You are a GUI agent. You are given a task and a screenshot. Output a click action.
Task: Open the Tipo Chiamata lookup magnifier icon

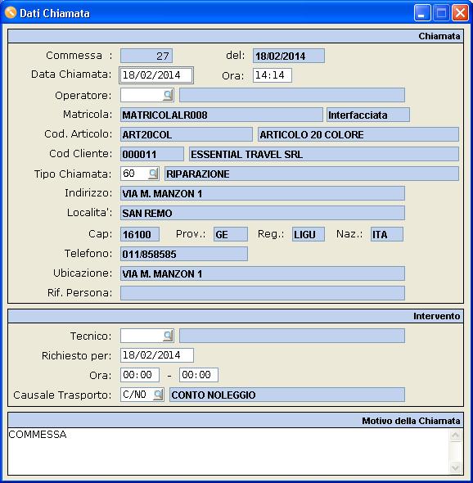point(153,174)
